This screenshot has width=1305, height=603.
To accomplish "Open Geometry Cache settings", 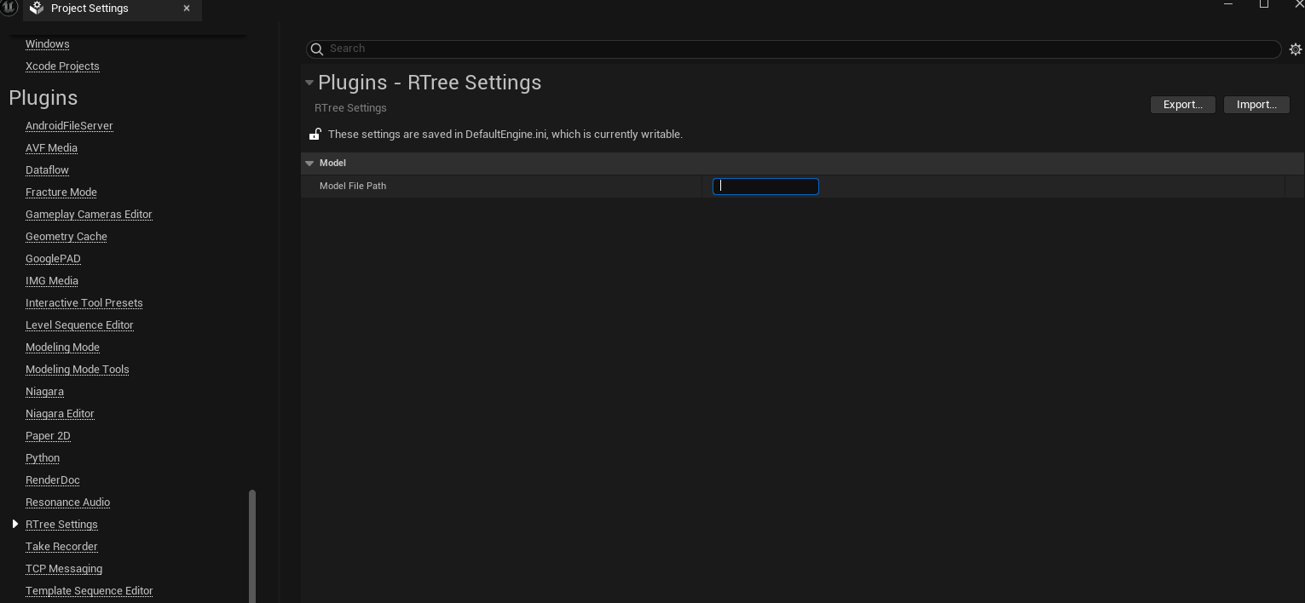I will [66, 237].
